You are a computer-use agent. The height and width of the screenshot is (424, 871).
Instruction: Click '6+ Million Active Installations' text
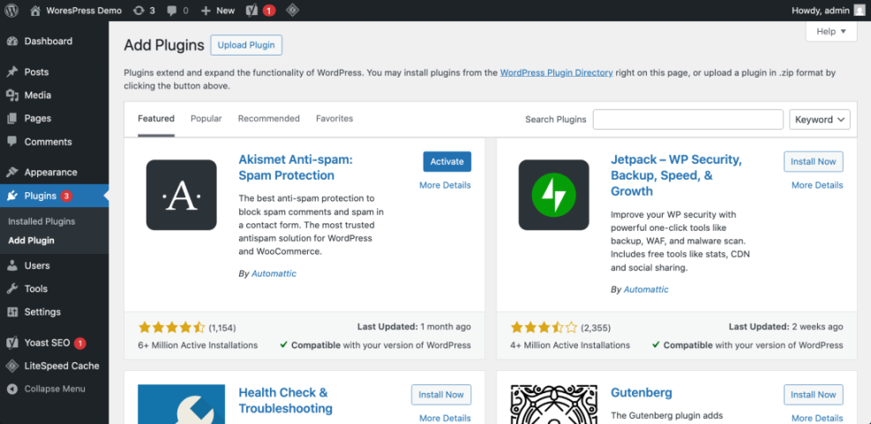coord(198,345)
